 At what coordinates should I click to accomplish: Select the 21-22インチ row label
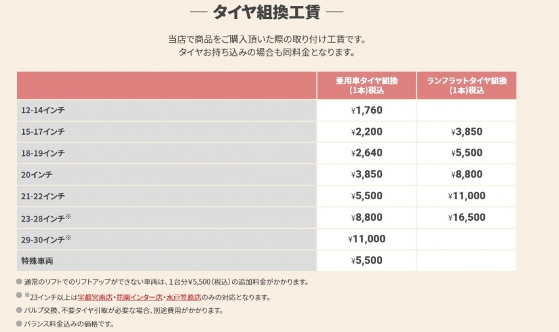43,196
